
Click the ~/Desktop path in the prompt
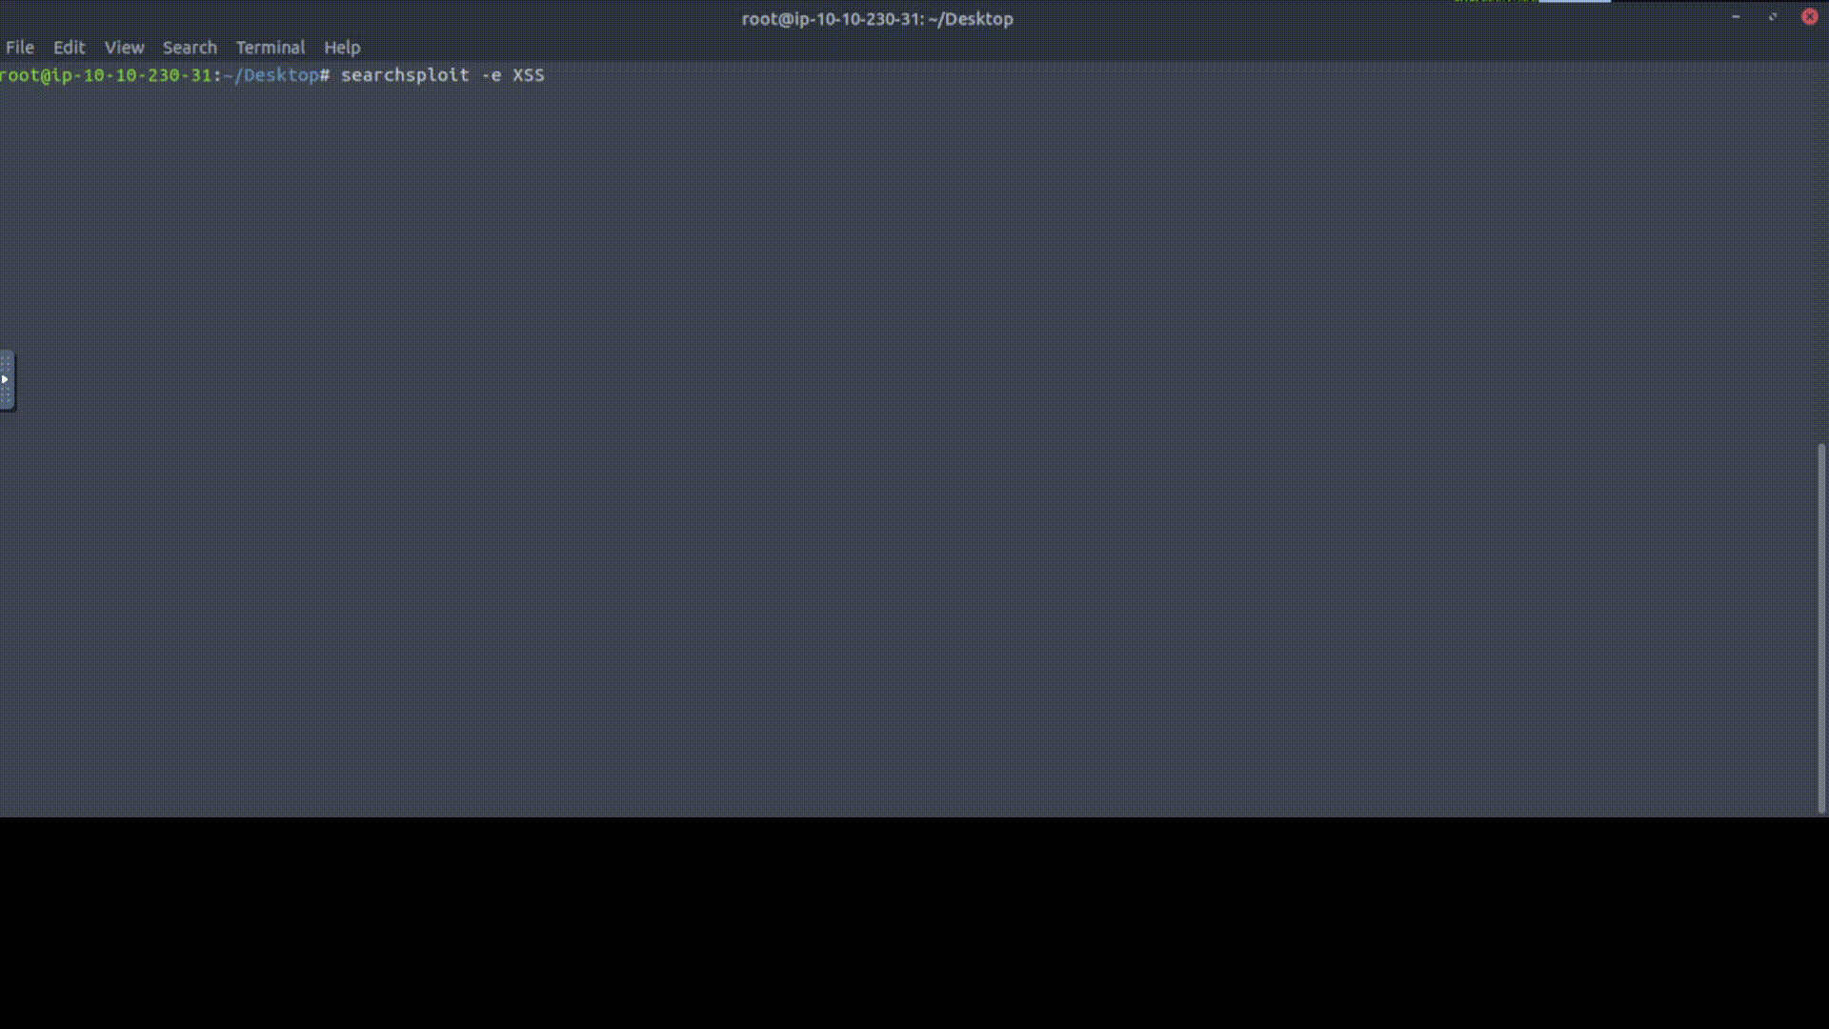point(271,74)
